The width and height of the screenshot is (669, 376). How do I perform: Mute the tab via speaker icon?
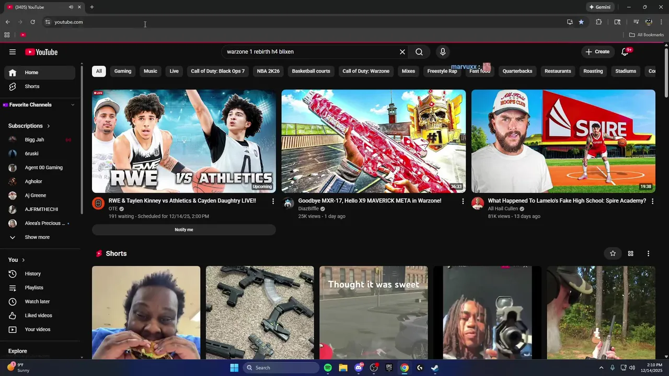click(71, 7)
